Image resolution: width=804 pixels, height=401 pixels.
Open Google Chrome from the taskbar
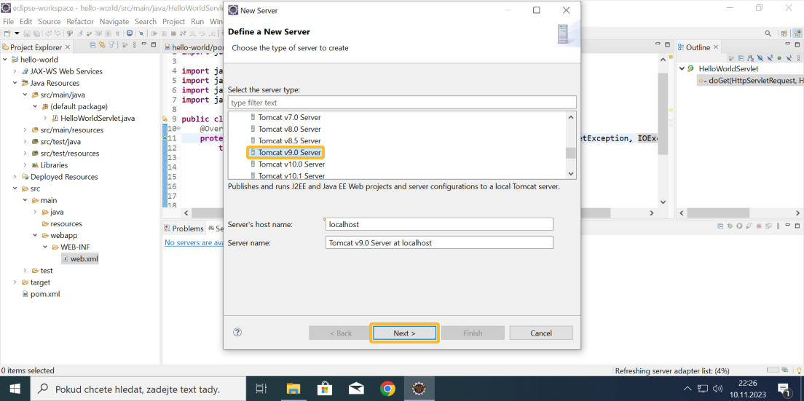point(387,389)
